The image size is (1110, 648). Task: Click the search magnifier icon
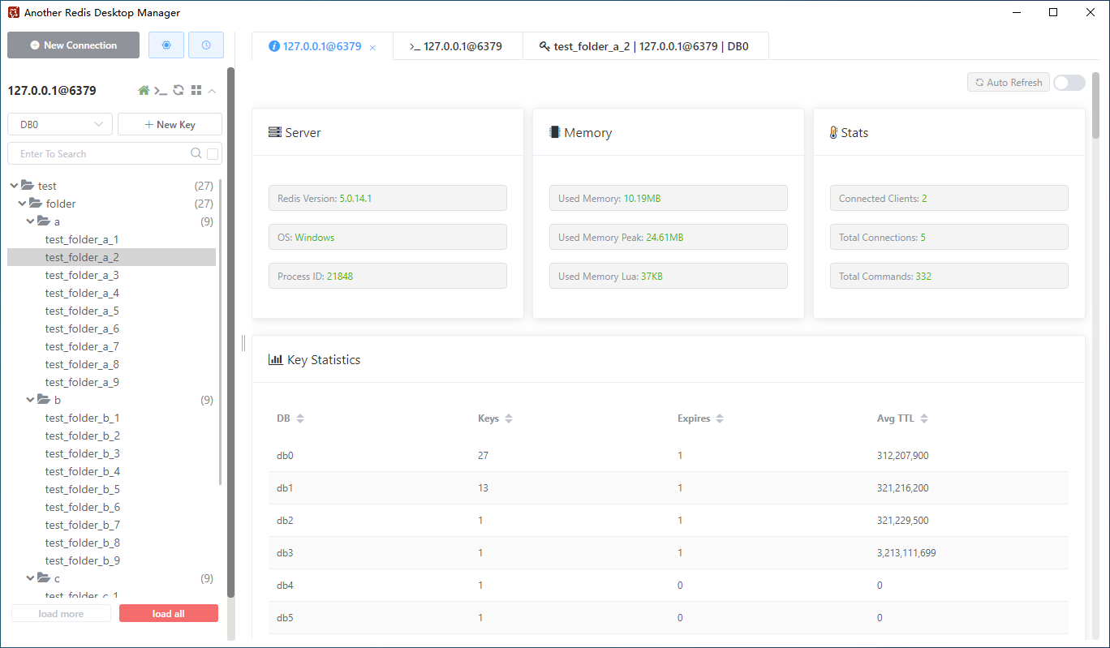[x=196, y=153]
